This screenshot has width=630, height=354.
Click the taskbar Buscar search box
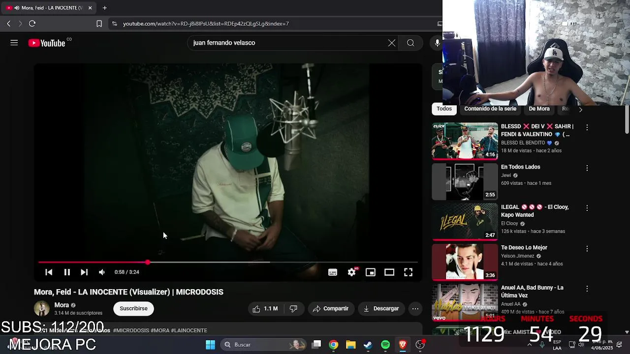264,345
